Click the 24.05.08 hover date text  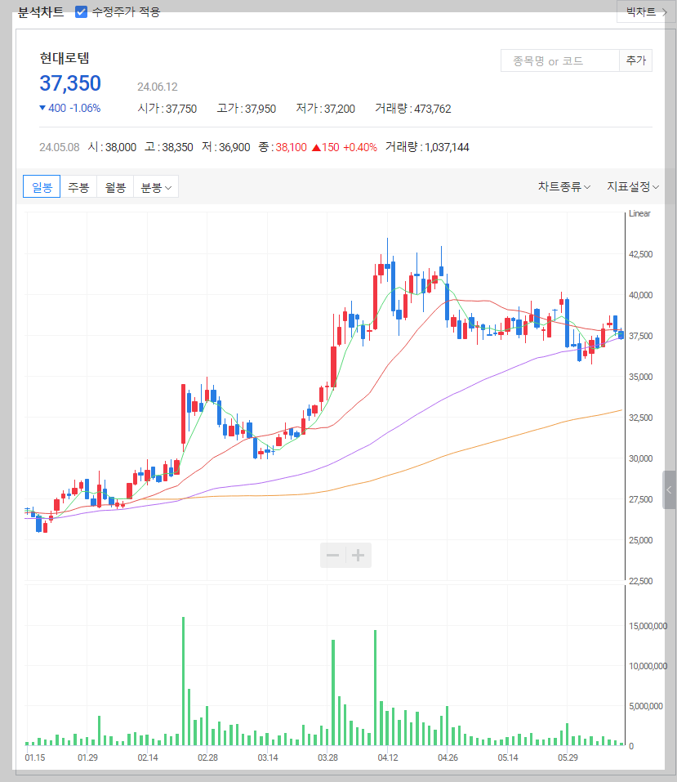click(x=60, y=147)
